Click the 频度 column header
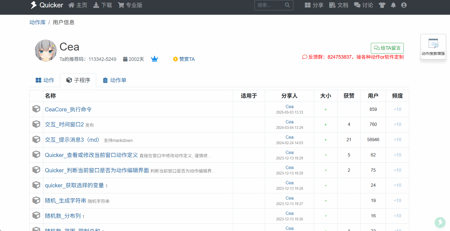The width and height of the screenshot is (450, 231). [397, 96]
